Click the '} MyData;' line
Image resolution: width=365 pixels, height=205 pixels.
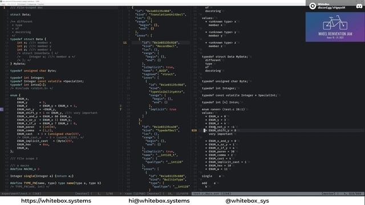pyautogui.click(x=18, y=64)
